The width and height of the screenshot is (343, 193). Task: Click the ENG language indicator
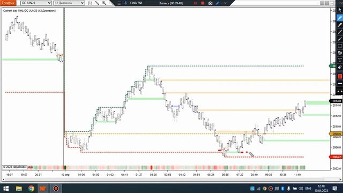308,188
